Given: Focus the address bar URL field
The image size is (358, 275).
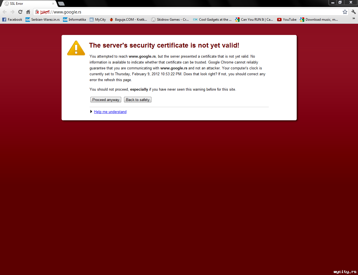Looking at the screenshot, I should point(190,12).
